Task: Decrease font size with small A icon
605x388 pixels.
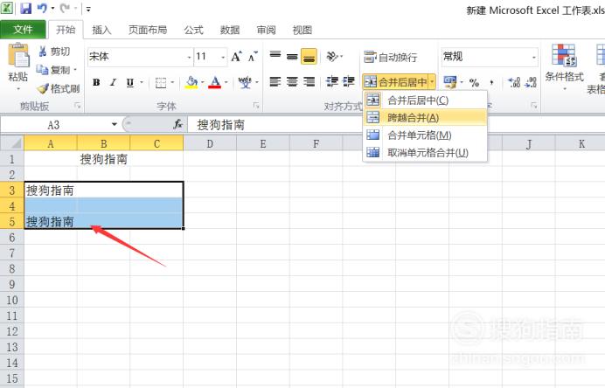Action: point(253,57)
